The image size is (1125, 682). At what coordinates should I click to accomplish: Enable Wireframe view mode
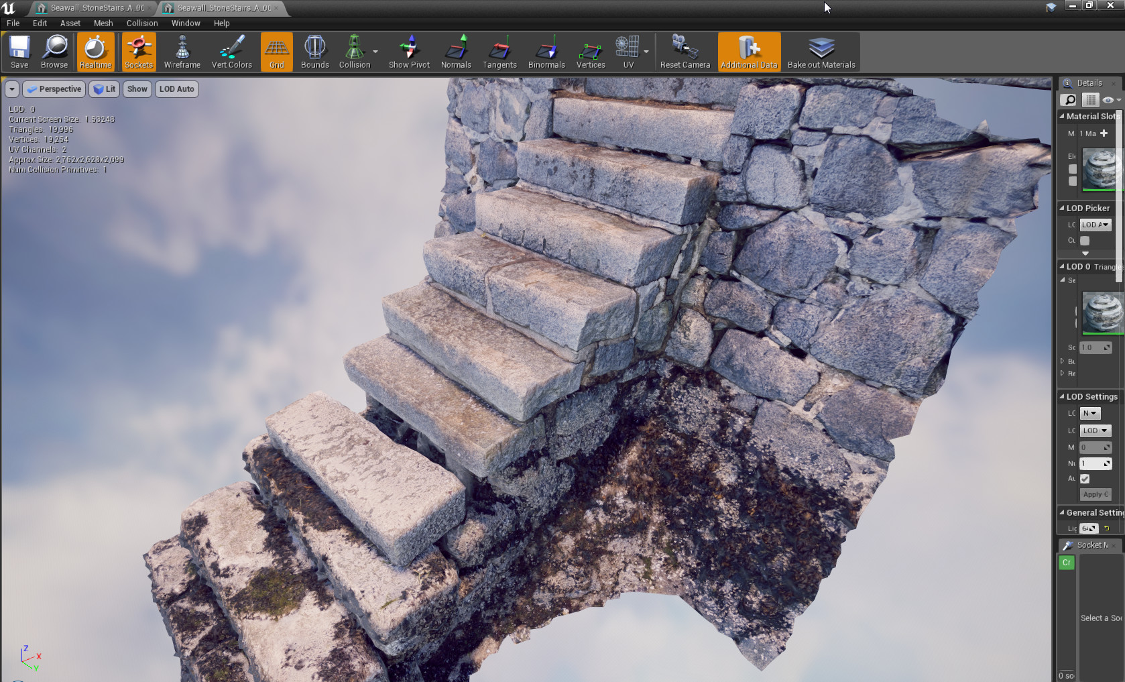(x=182, y=52)
